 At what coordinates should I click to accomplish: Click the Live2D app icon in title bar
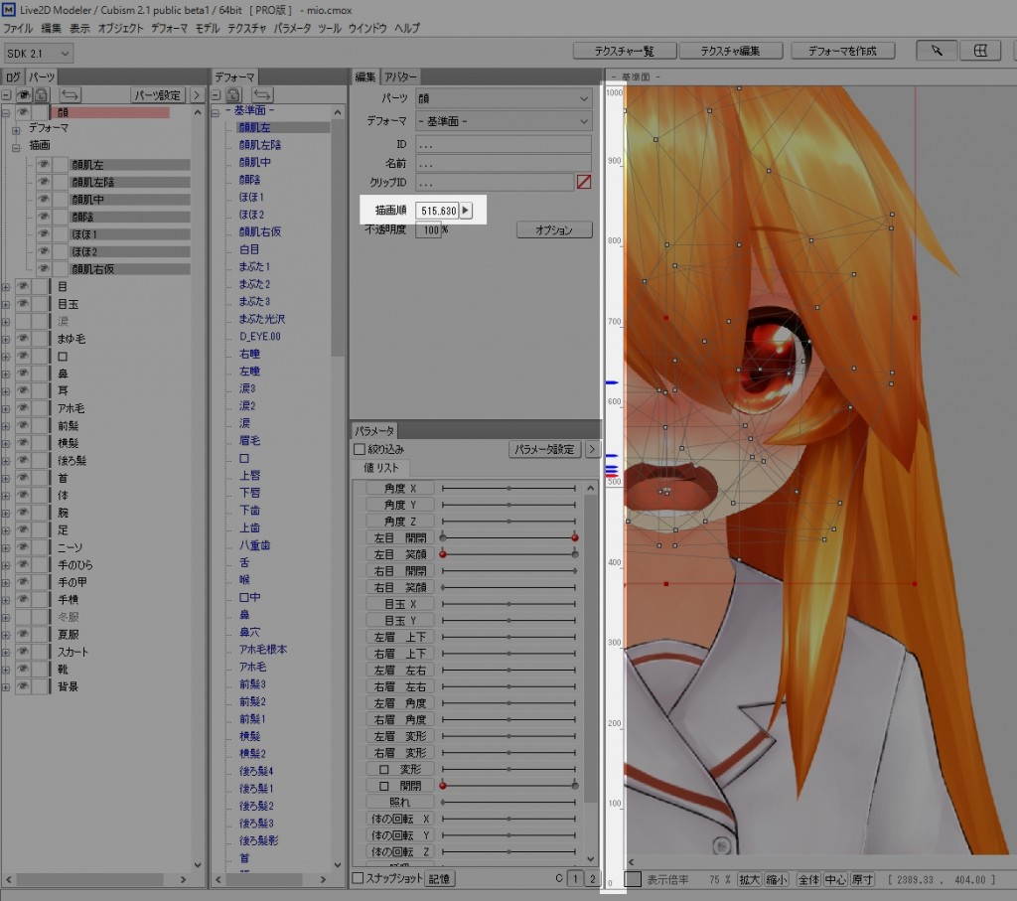(8, 9)
